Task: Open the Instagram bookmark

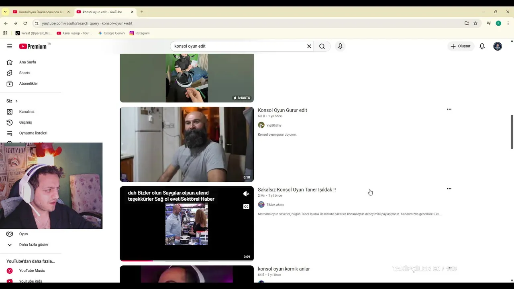Action: coord(139,33)
